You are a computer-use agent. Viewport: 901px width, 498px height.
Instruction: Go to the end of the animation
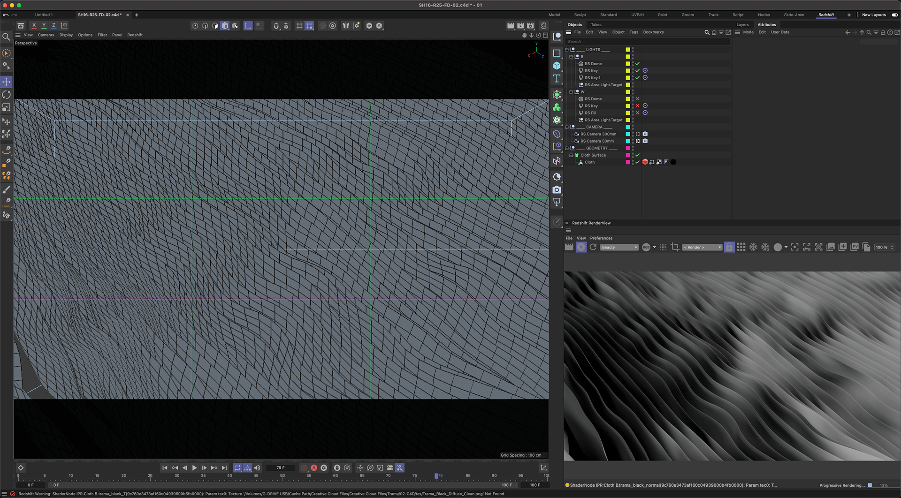pos(224,468)
